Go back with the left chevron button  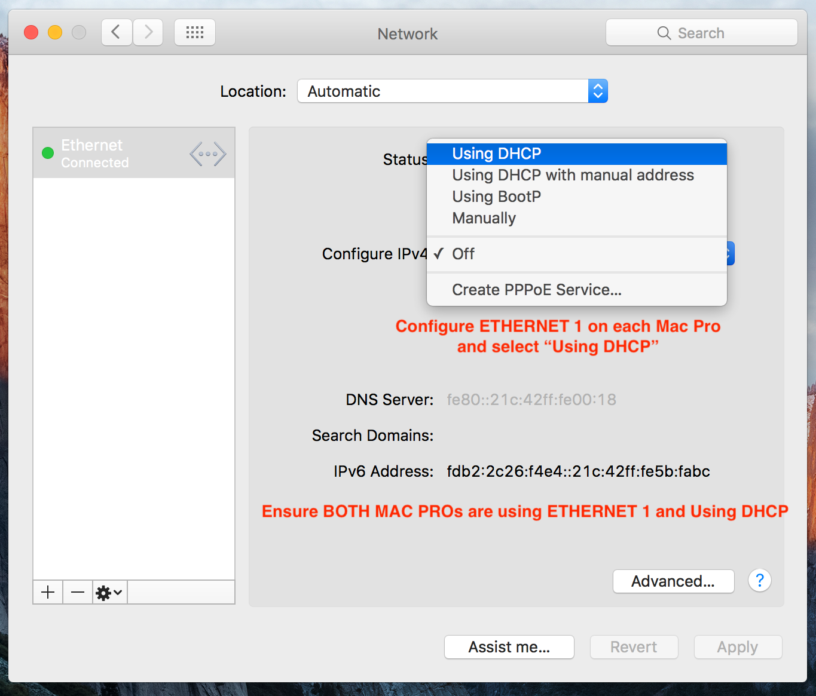point(117,32)
